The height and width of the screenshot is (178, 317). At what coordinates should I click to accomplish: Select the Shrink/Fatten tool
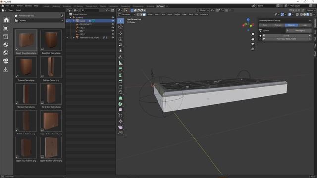[120, 121]
